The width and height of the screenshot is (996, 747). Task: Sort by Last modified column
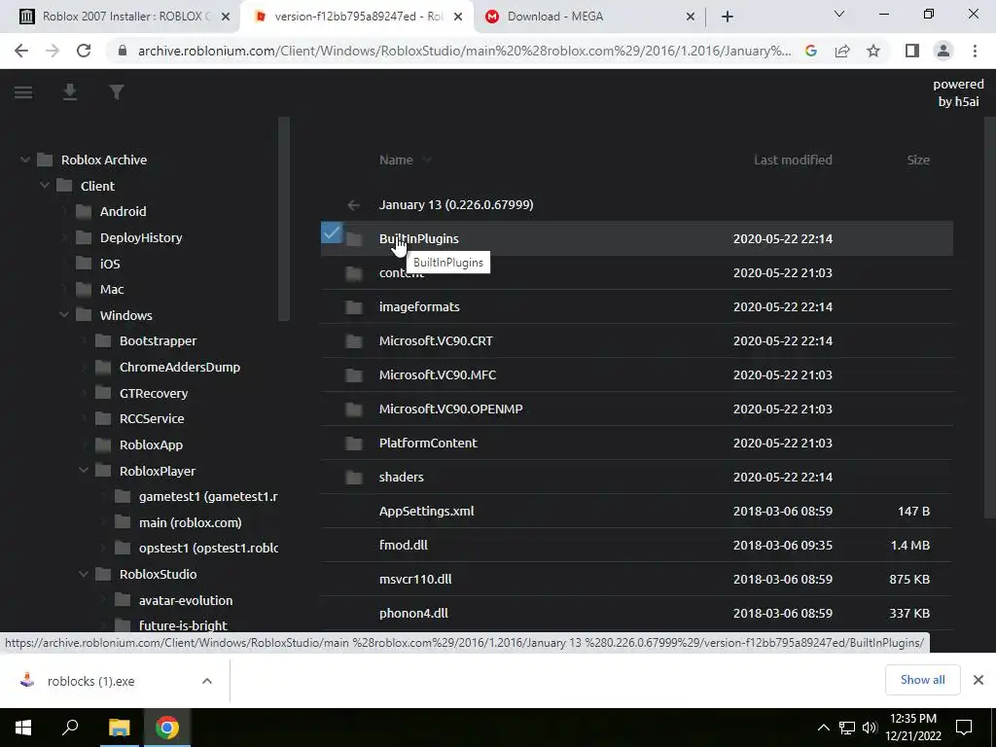point(793,160)
